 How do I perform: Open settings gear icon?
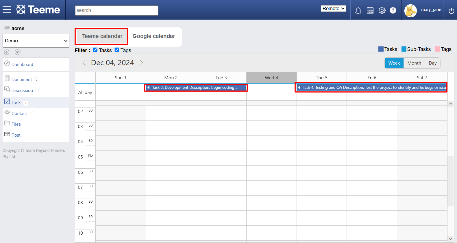click(382, 10)
